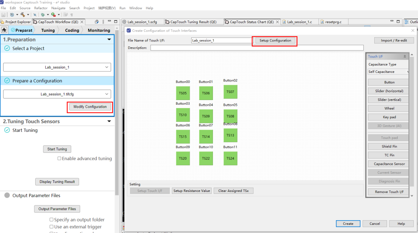Open the Build toolbar dropdown arrow
418x233 pixels.
pos(28,15)
